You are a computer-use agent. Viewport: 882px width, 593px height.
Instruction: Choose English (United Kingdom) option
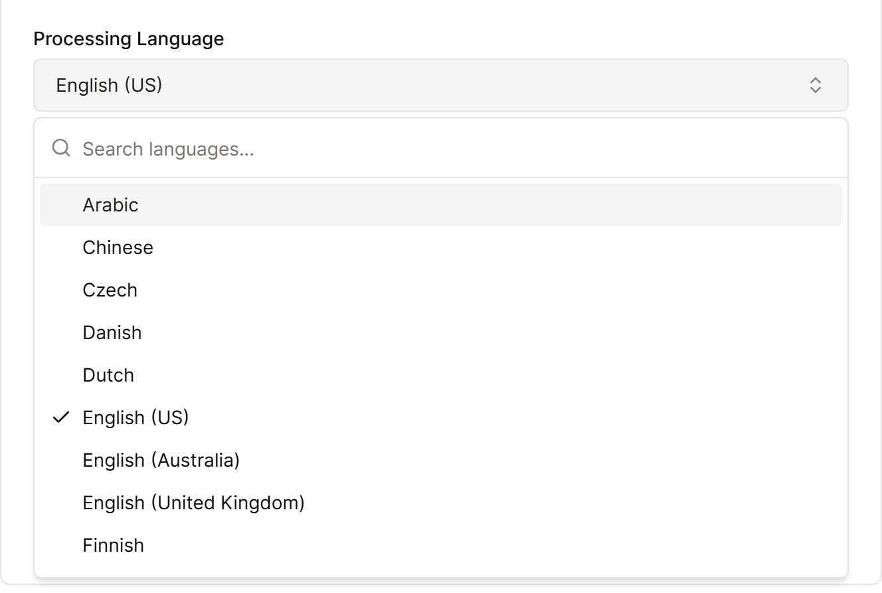[441, 503]
